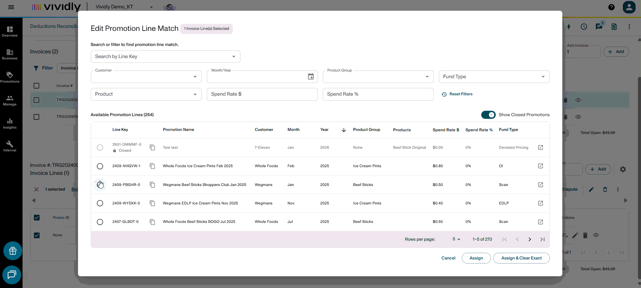Open Whole Foods Ice Cream Pints external link
Image resolution: width=641 pixels, height=288 pixels.
pyautogui.click(x=540, y=166)
